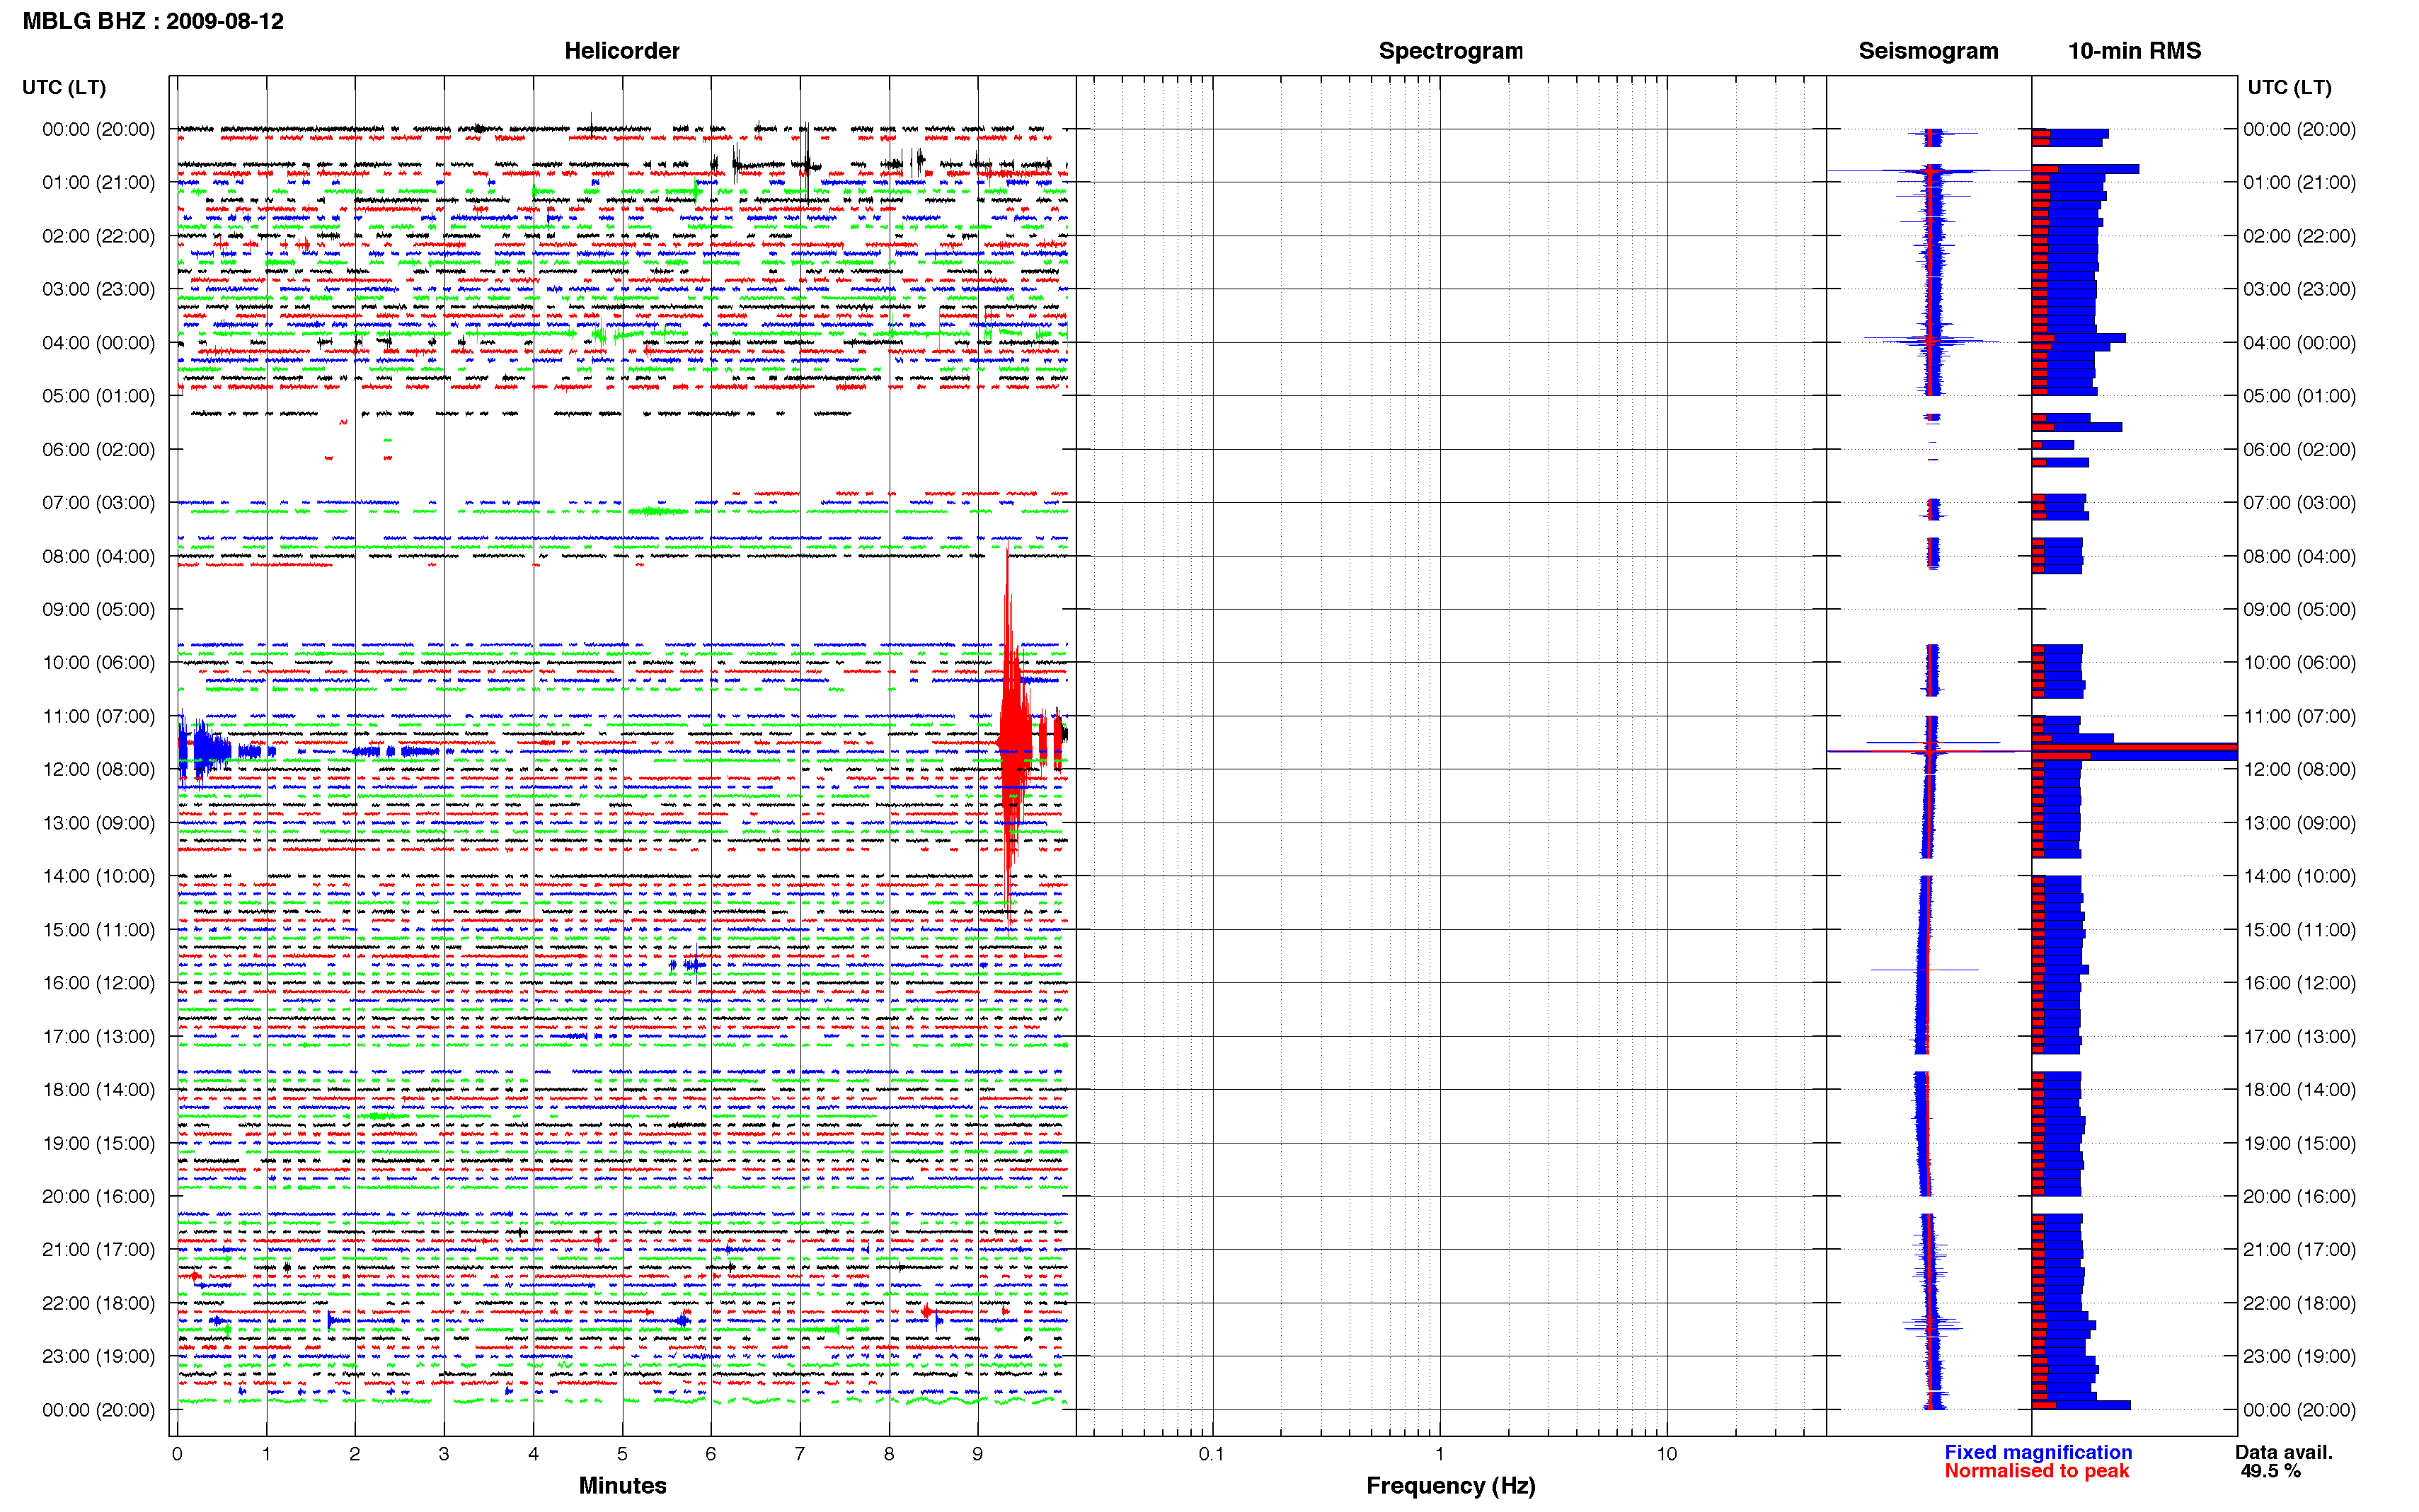Viewport: 2419px width, 1512px height.
Task: Click the 10 frequency tick label
Action: (1666, 1454)
